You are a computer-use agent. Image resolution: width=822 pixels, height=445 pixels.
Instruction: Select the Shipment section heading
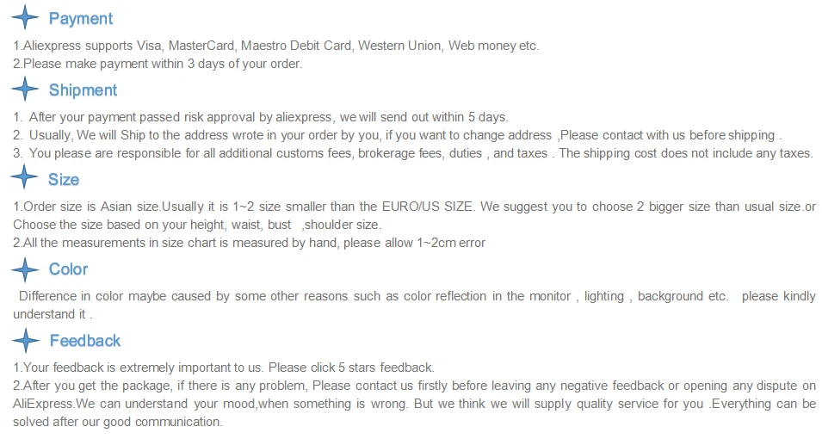[x=83, y=90]
